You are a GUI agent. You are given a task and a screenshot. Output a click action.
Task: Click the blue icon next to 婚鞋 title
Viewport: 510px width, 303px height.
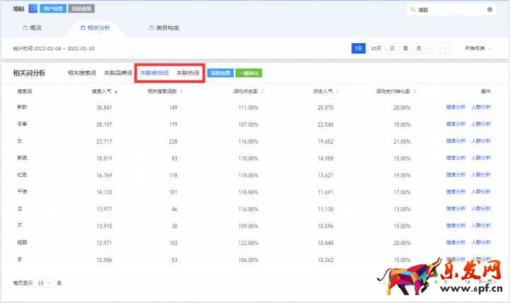pos(33,9)
